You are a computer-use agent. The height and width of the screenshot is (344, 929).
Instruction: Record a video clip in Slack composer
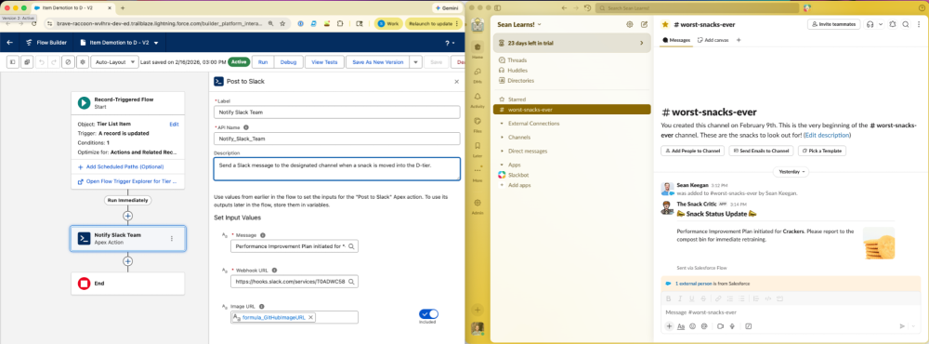tap(721, 325)
